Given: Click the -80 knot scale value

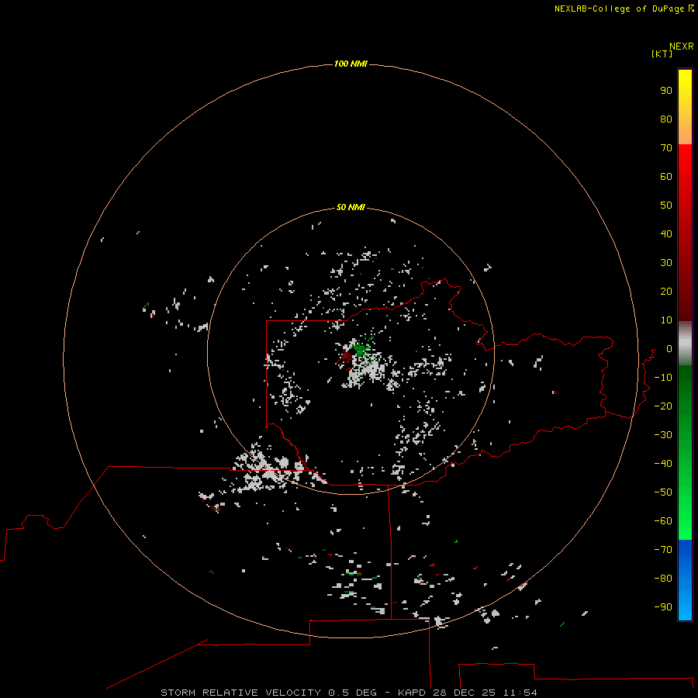Looking at the screenshot, I should [663, 579].
